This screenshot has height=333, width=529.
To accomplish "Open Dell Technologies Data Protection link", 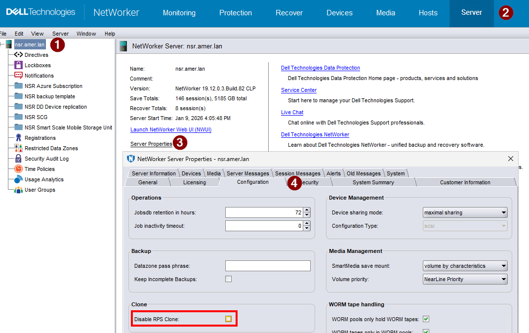I will 321,68.
